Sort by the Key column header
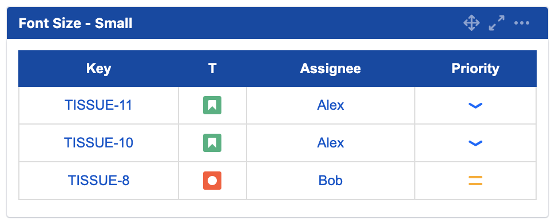 coord(99,69)
